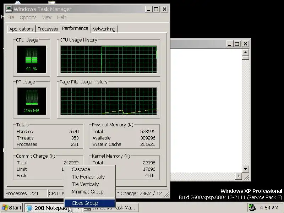The width and height of the screenshot is (284, 213).
Task: Click the Handles value 7620
Action: 74,131
